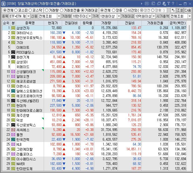The width and height of the screenshot is (193, 173).
Task: Click the black 신 badge on POSCO홀딩스 row
Action: click(x=13, y=52)
